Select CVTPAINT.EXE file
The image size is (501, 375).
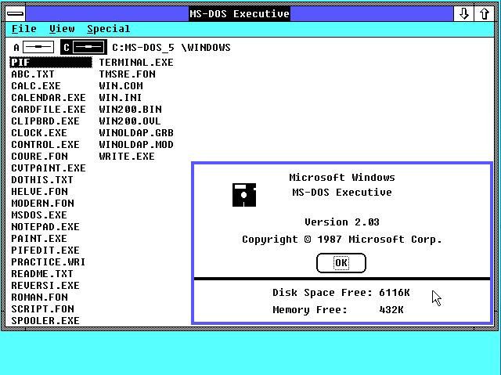click(49, 168)
